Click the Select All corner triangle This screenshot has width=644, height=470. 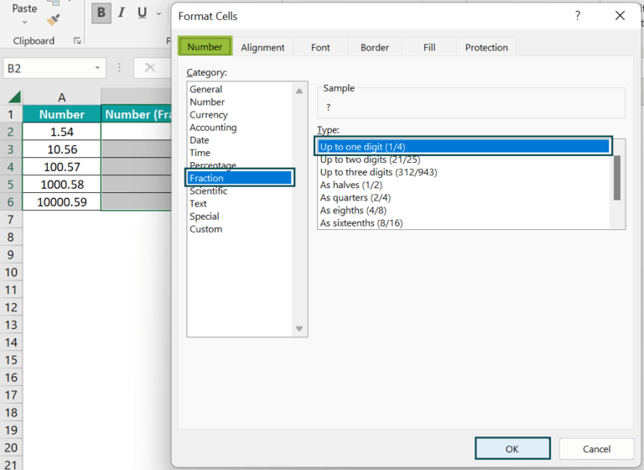coord(14,97)
